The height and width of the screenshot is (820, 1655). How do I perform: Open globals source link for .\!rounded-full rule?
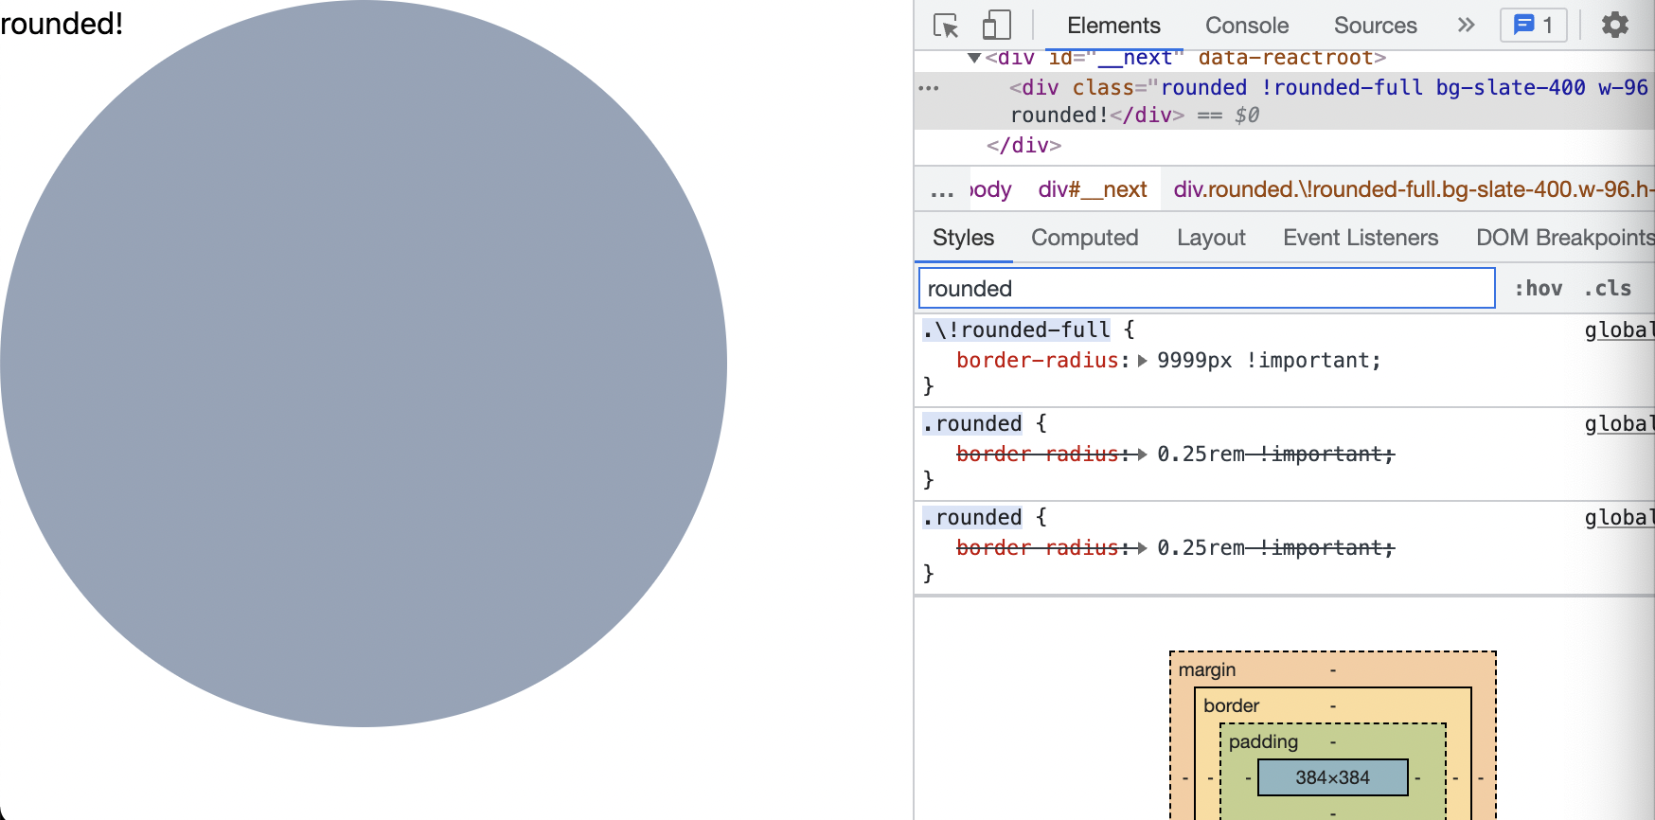click(1620, 330)
